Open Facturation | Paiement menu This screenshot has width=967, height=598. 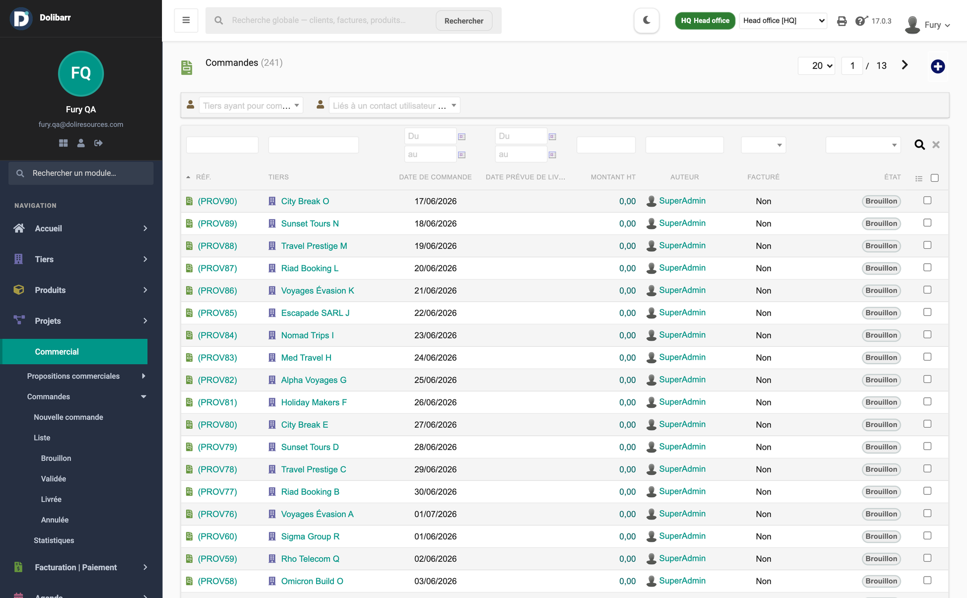tap(81, 567)
